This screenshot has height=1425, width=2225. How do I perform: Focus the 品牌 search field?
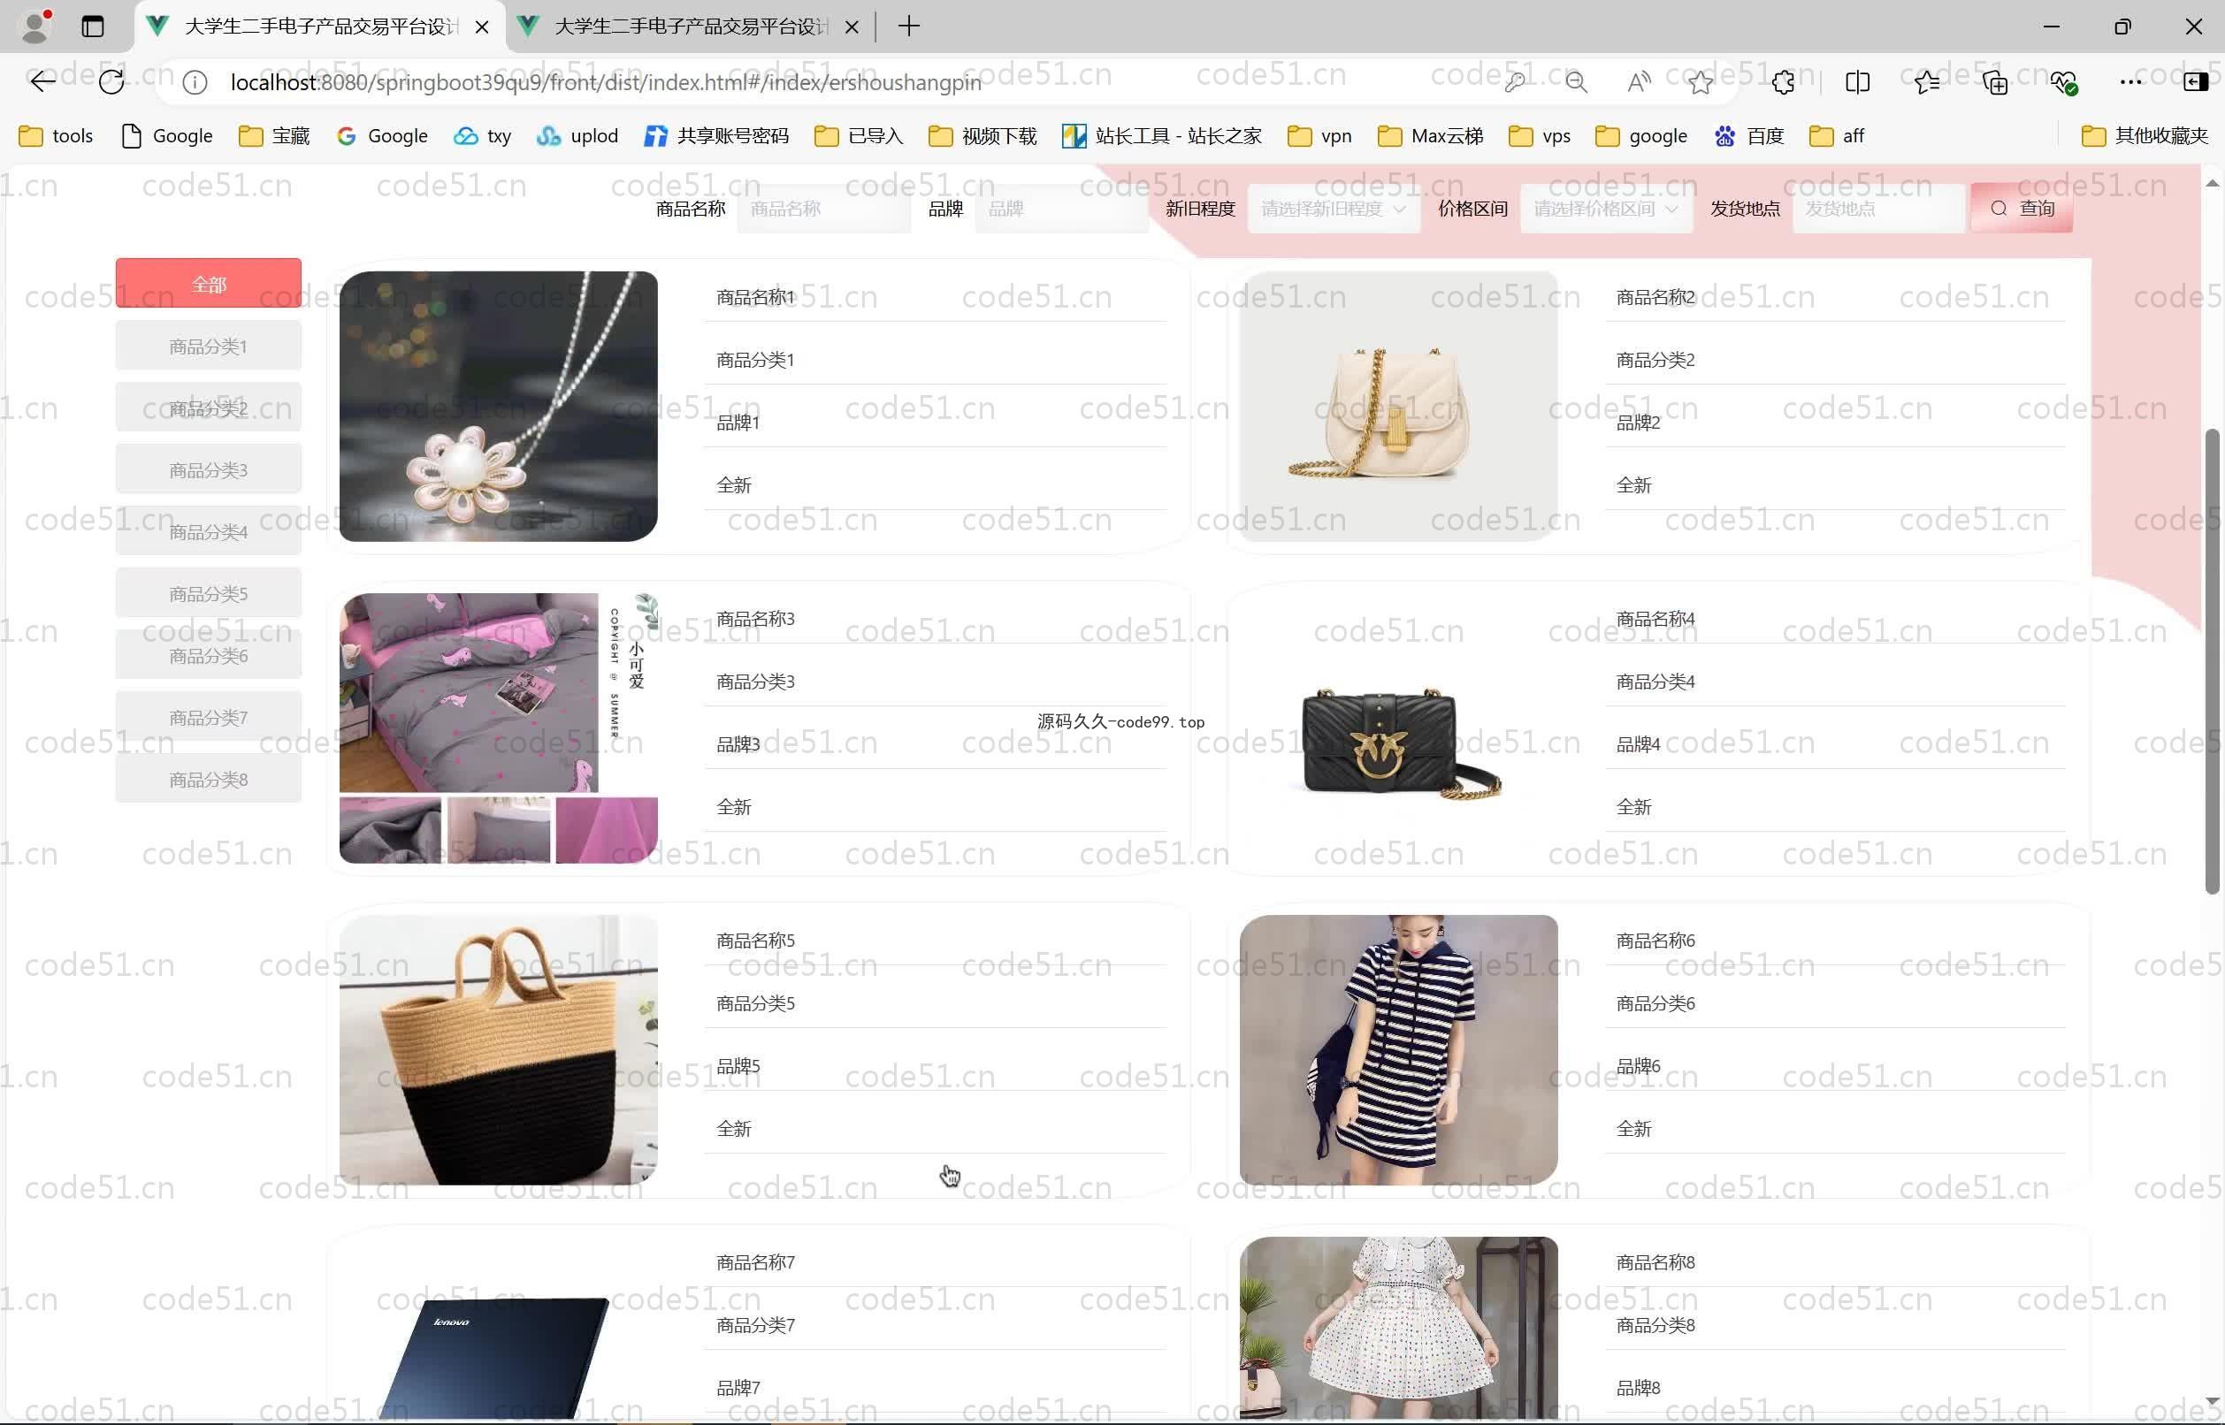(1061, 210)
